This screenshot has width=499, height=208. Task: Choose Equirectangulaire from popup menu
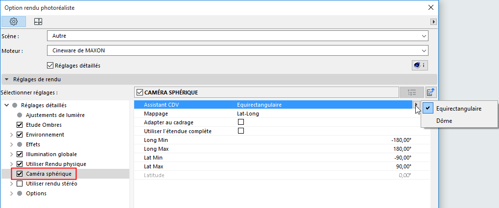tap(458, 109)
